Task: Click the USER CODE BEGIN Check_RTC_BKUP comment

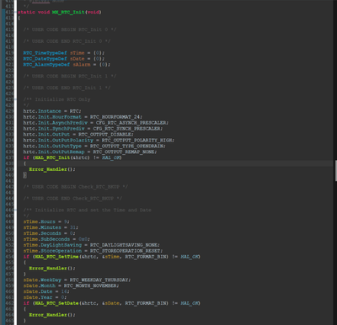Action: pyautogui.click(x=76, y=187)
